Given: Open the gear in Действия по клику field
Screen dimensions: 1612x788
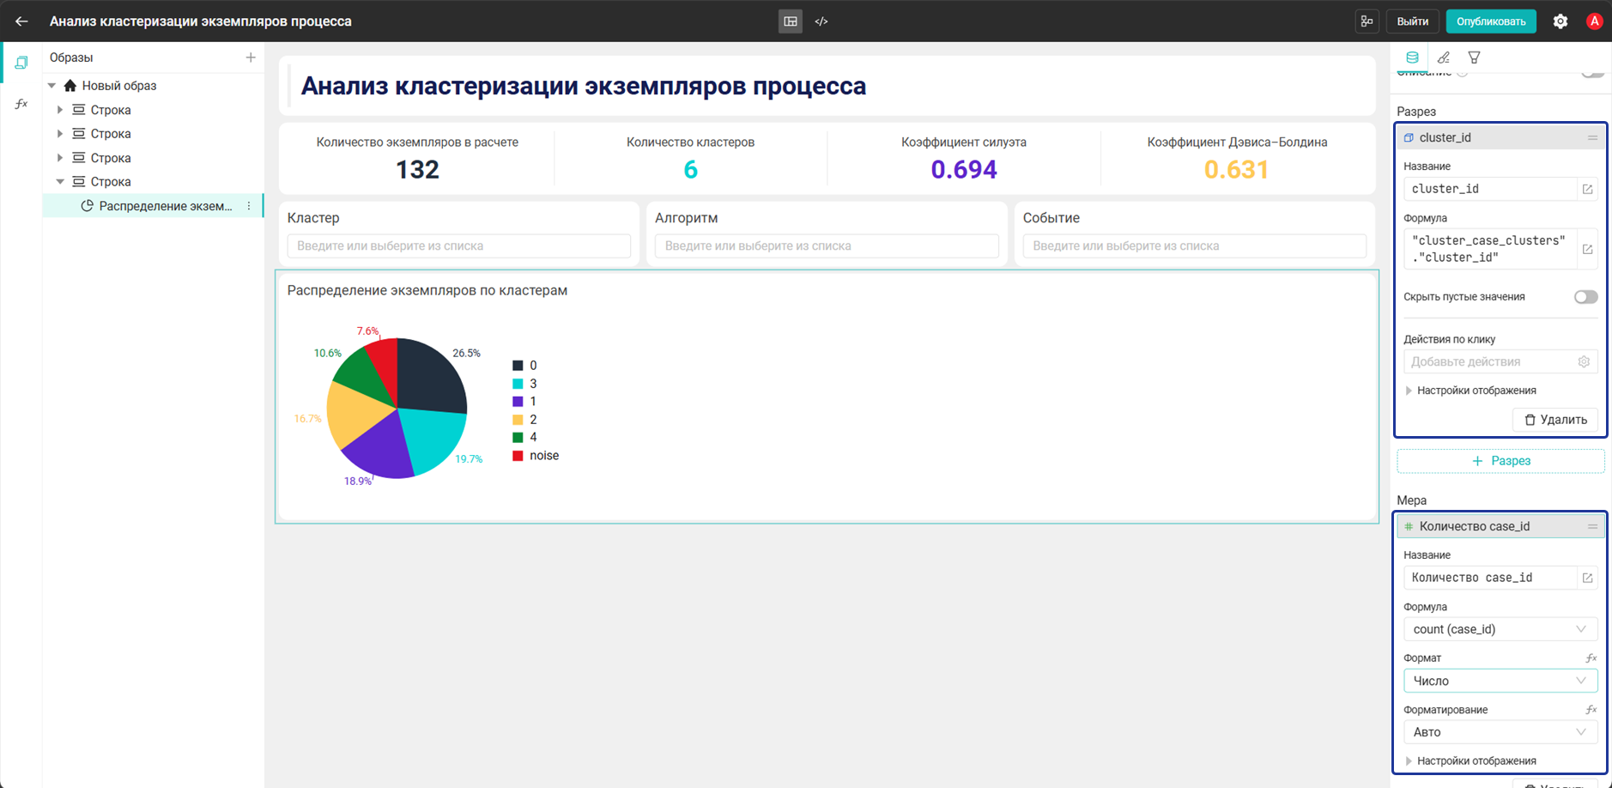Looking at the screenshot, I should pos(1584,361).
